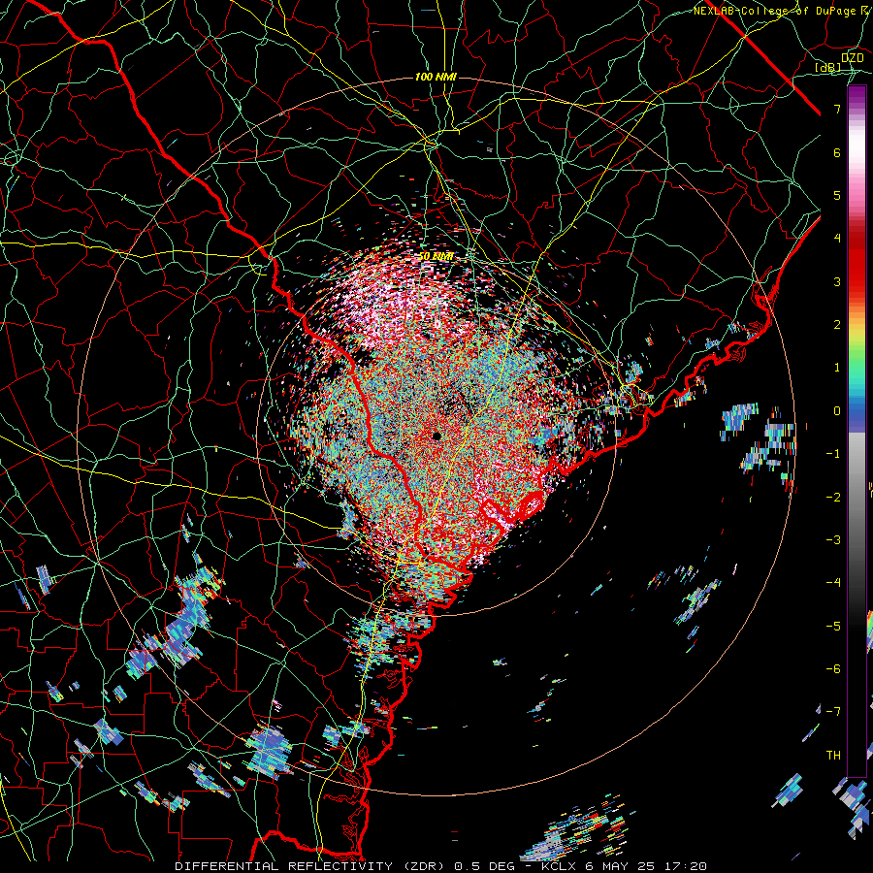Click the legend value "-3"
The height and width of the screenshot is (873, 873).
(x=833, y=540)
